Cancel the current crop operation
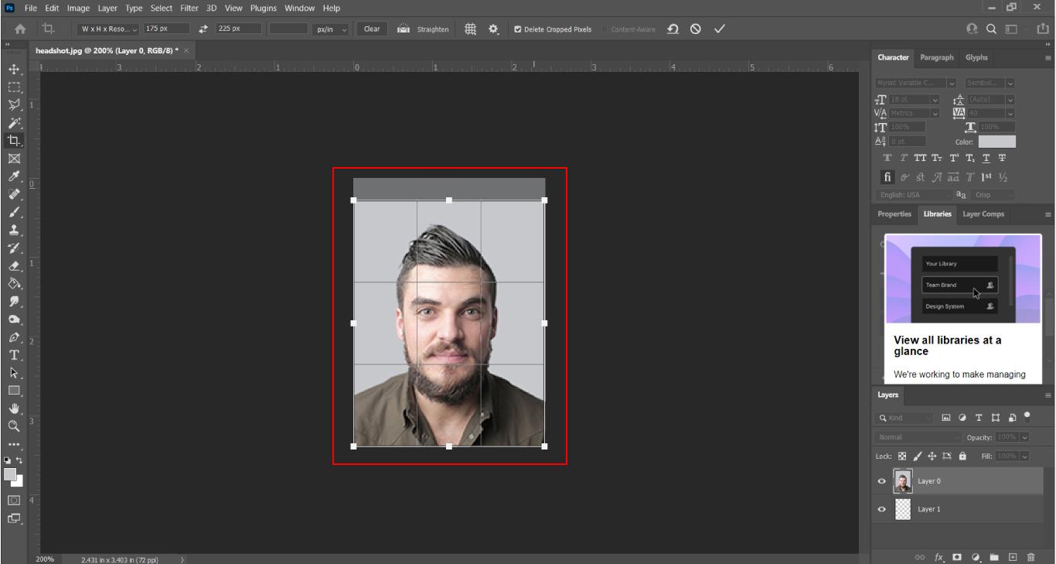This screenshot has height=564, width=1056. (x=696, y=29)
